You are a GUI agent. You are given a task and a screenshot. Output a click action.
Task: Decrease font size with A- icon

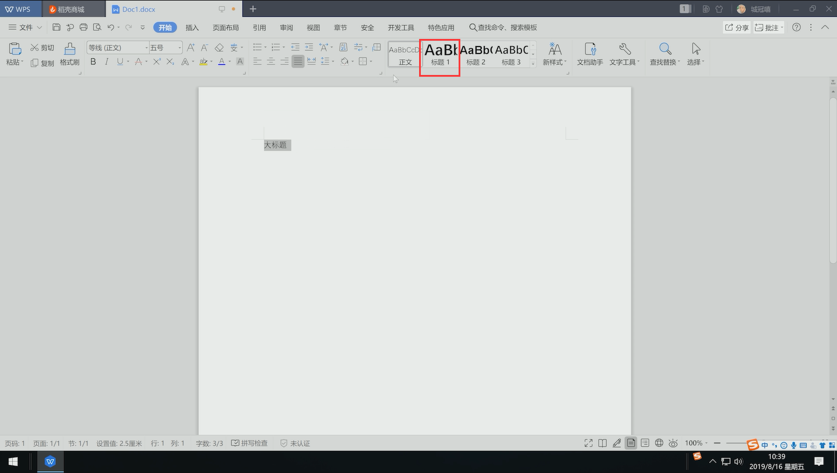click(205, 48)
